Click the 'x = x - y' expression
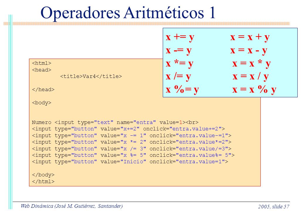This screenshot has width=305, height=211. 249,50
